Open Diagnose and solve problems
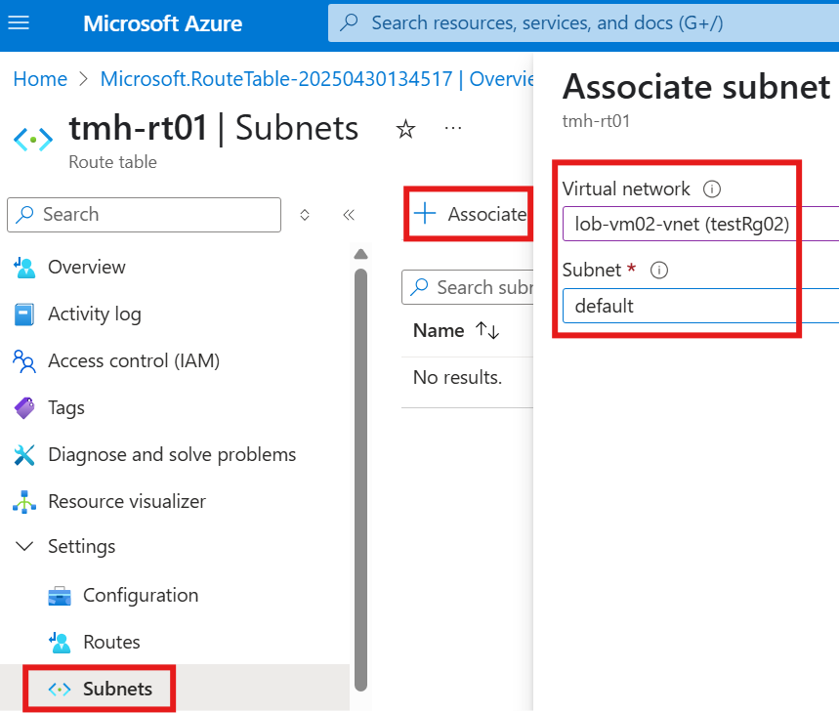Image resolution: width=839 pixels, height=713 pixels. pyautogui.click(x=172, y=454)
